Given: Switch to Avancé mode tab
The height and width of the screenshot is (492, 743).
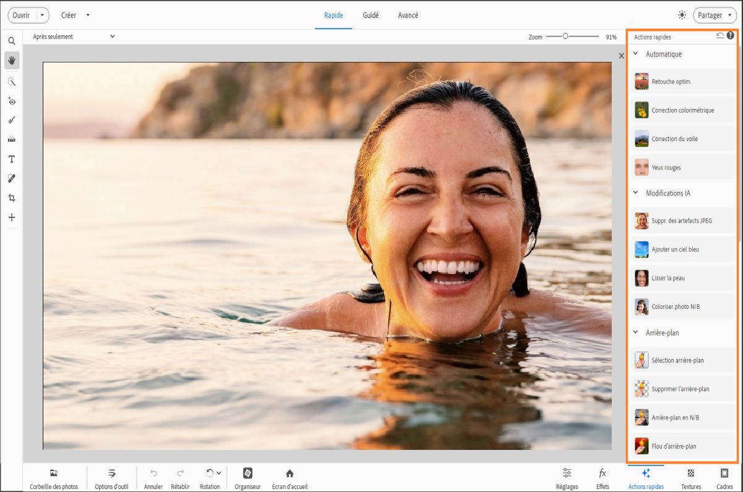Looking at the screenshot, I should pos(408,15).
